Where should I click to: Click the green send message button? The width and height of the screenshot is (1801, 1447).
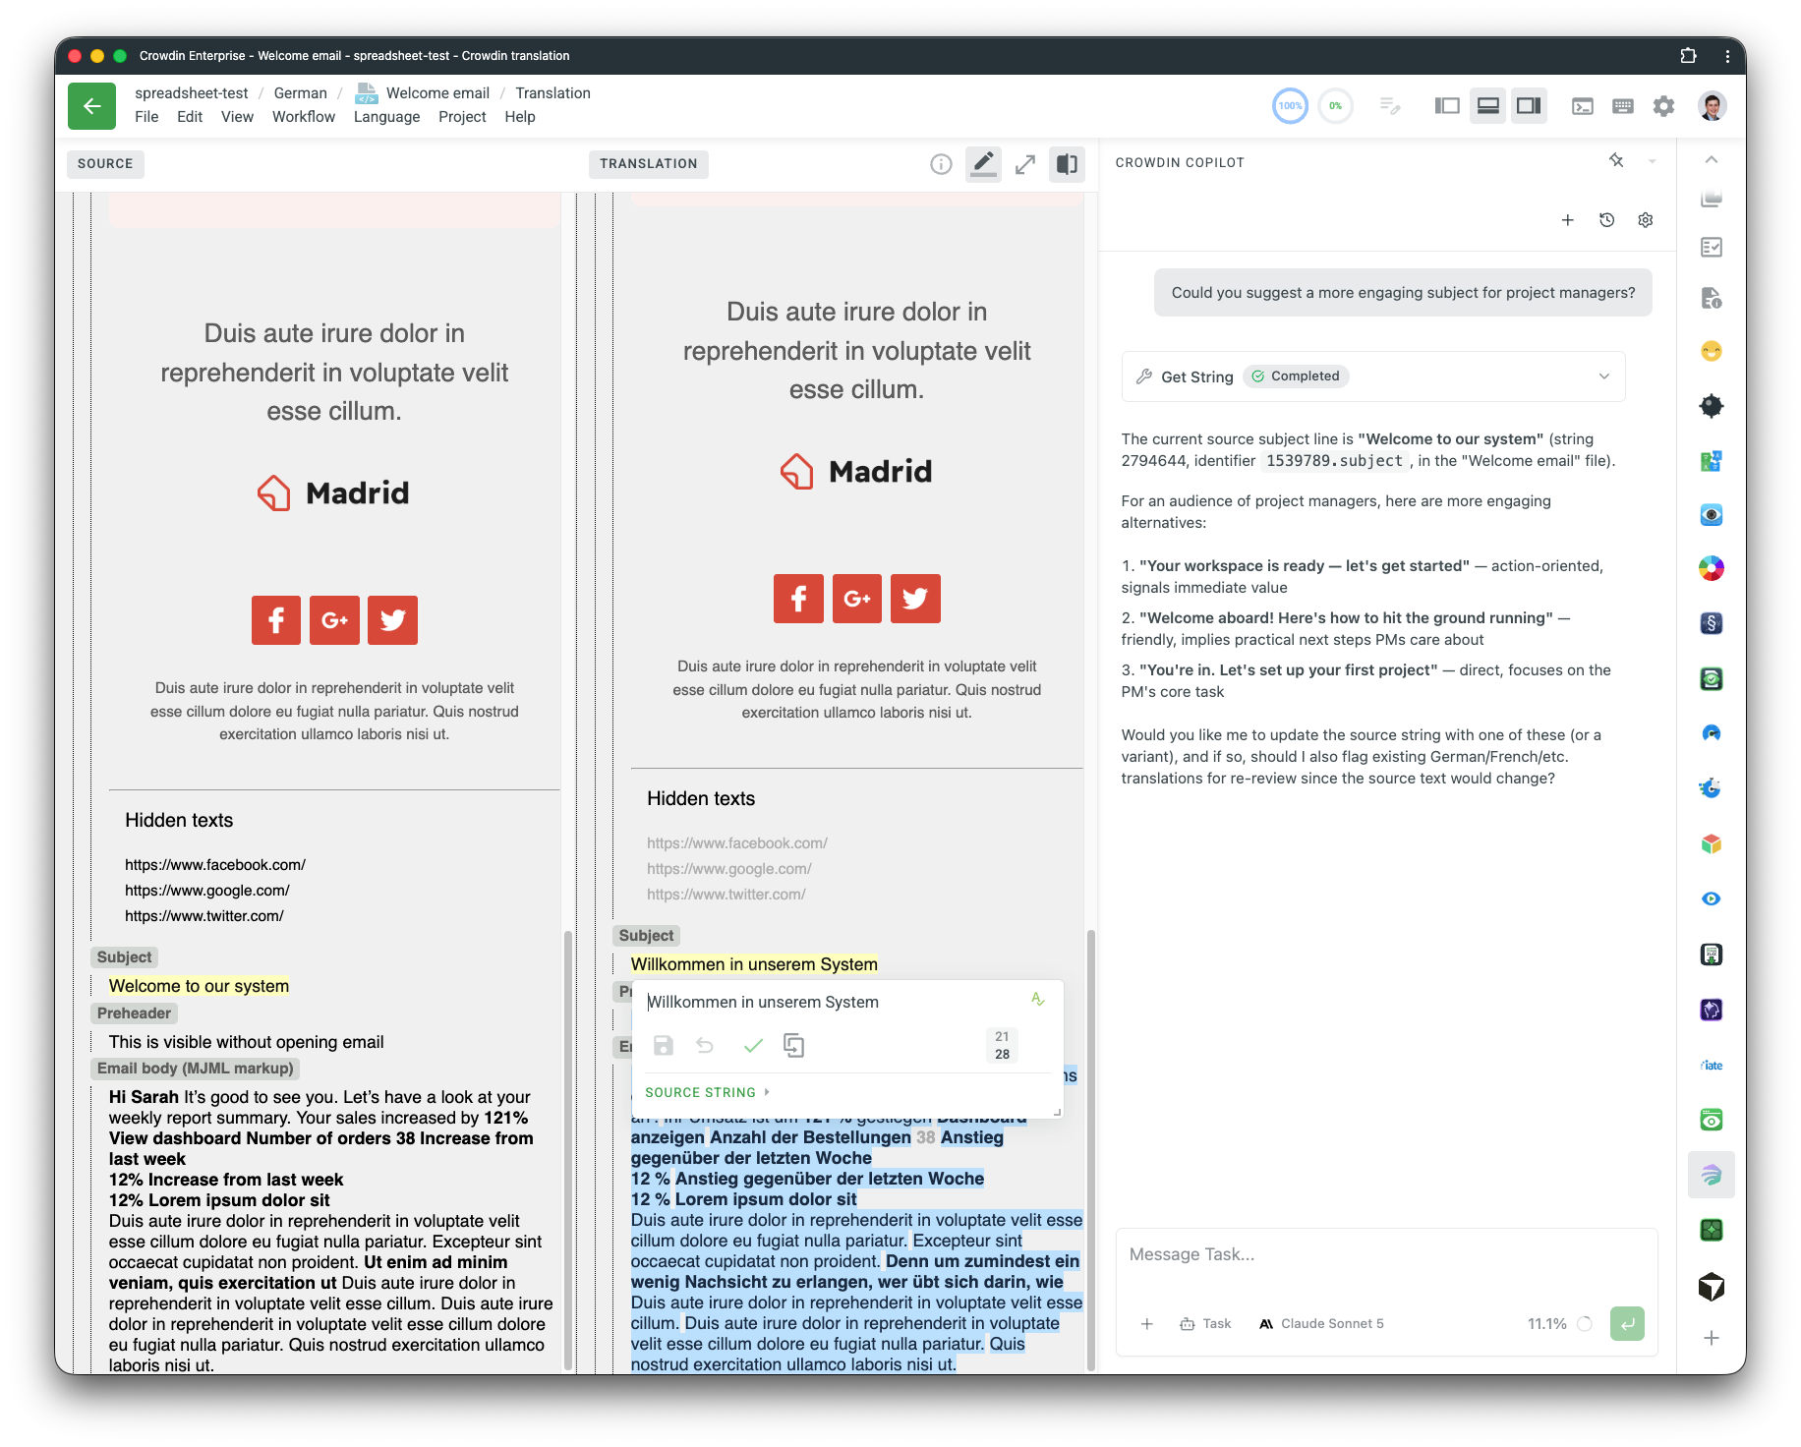(x=1627, y=1323)
